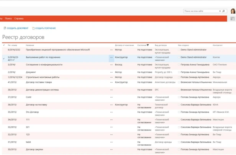The image size is (236, 155).
Task: Click the filter icon on Состояние column
Action: click(x=148, y=45)
